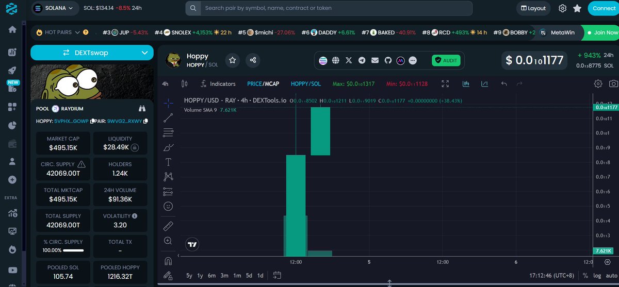This screenshot has height=287, width=619.
Task: Click the Connect wallet button
Action: tap(604, 8)
